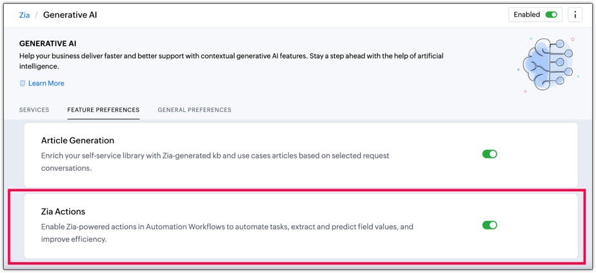Disable the Article Generation toggle

pos(490,154)
